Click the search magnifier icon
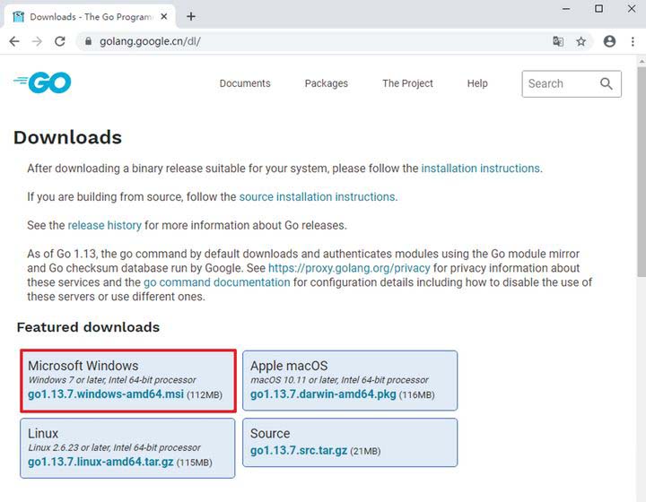This screenshot has width=646, height=502. (606, 83)
